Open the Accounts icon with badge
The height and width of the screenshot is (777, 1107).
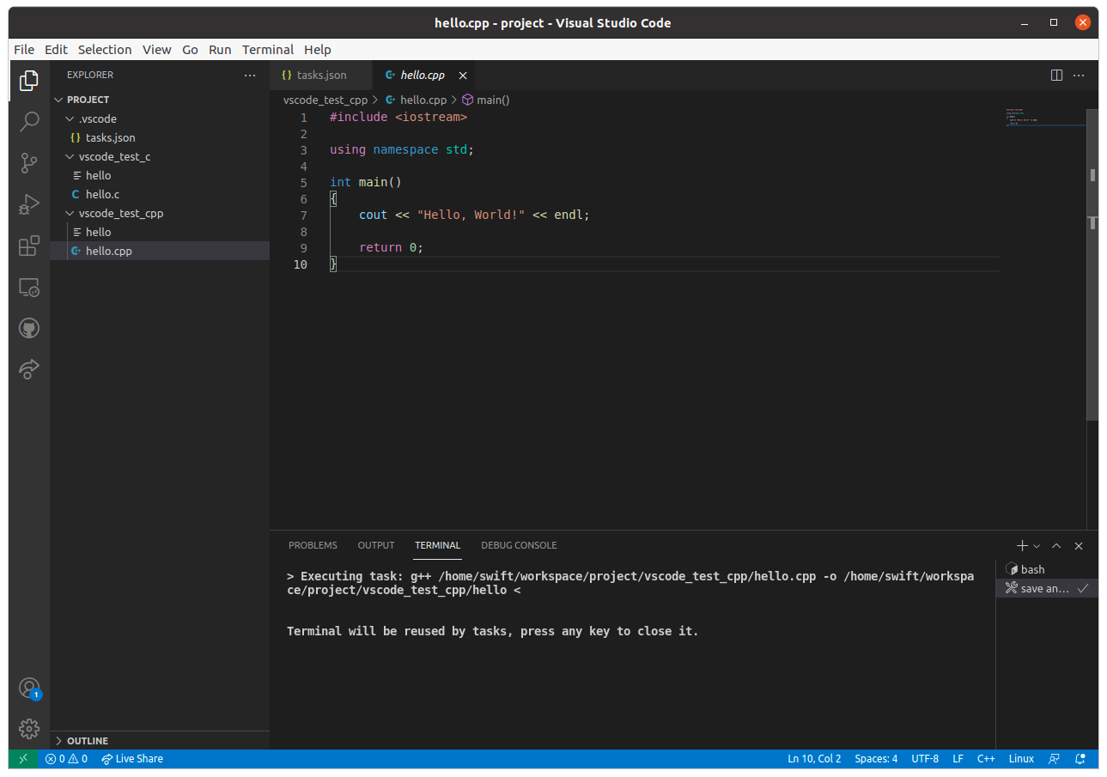pyautogui.click(x=29, y=689)
